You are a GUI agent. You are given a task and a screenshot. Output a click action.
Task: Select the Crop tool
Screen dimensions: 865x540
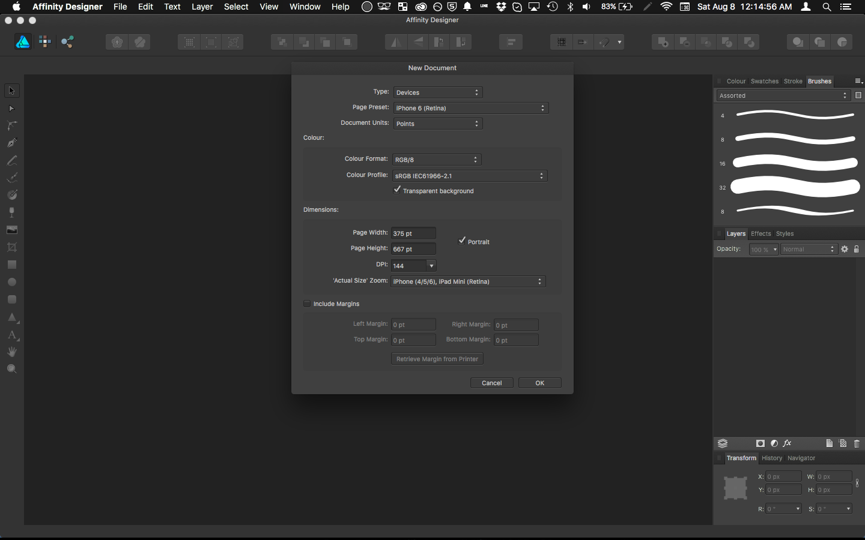11,247
